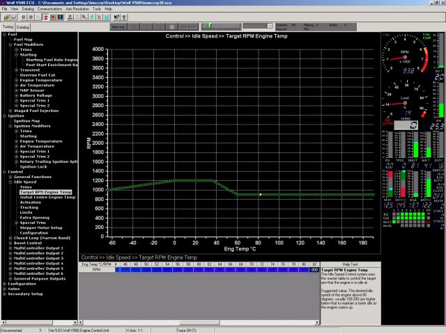Expand the Boost Control tree node
446x334 pixels.
point(10,242)
